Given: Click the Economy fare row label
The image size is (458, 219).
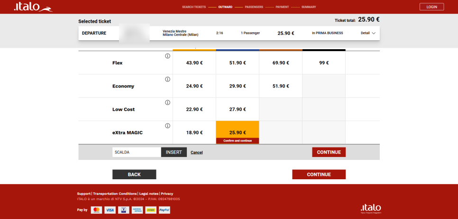Looking at the screenshot, I should pyautogui.click(x=123, y=86).
